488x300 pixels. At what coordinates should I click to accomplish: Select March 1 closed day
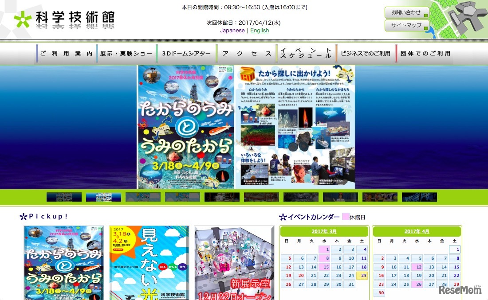324,249
